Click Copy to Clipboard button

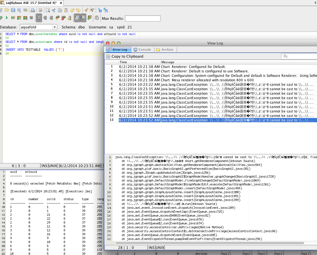point(125,57)
